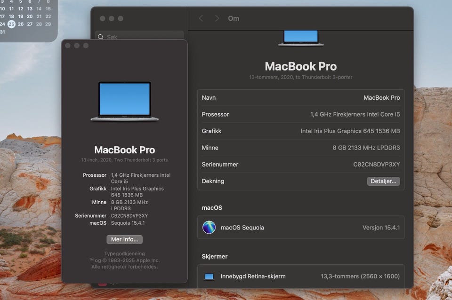The height and width of the screenshot is (300, 452).
Task: Click the macOS Sequoia label
Action: (x=242, y=228)
